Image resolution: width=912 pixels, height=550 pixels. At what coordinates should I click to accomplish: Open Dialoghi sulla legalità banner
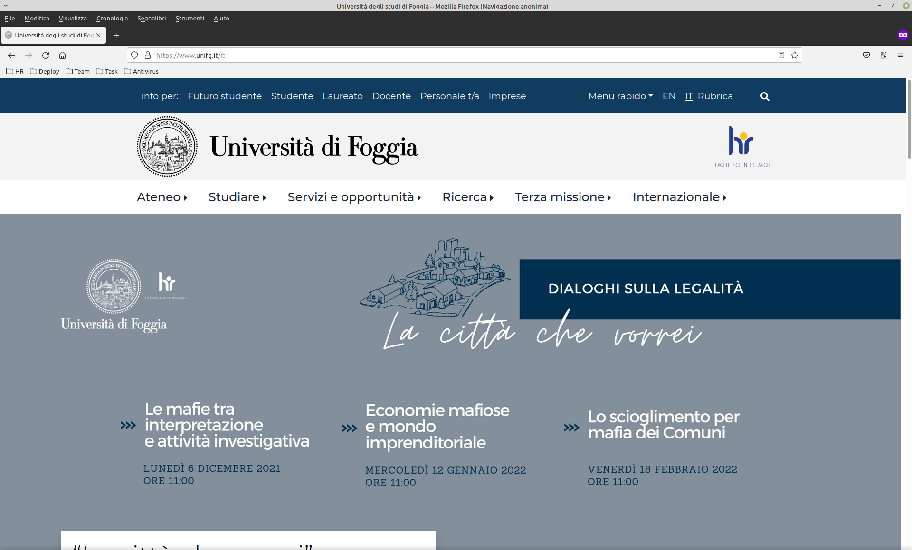(x=710, y=289)
